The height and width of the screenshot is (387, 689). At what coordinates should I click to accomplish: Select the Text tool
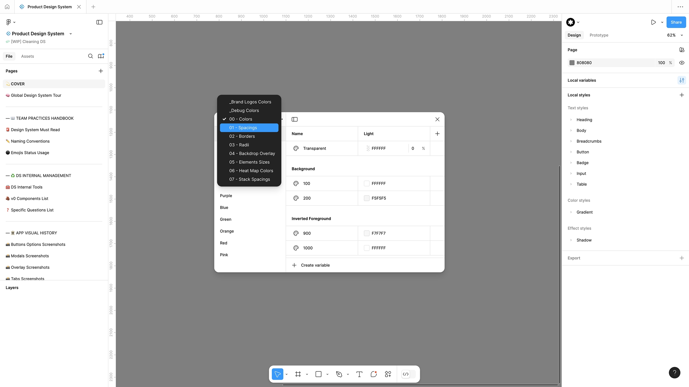[x=359, y=374]
